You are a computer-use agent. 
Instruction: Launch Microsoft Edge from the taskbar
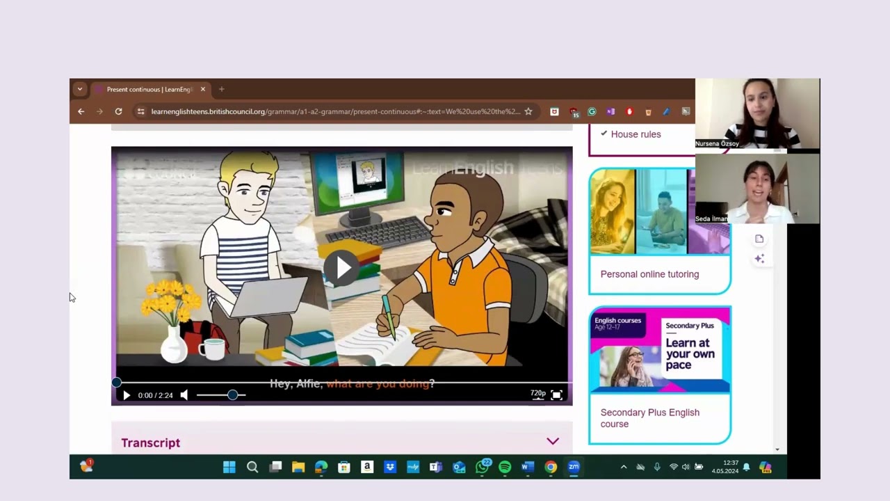pyautogui.click(x=321, y=467)
